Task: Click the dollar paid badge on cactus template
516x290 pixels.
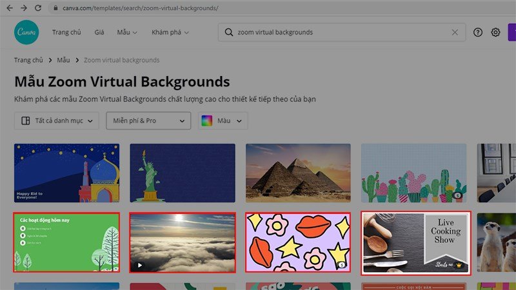Action: tap(457, 195)
